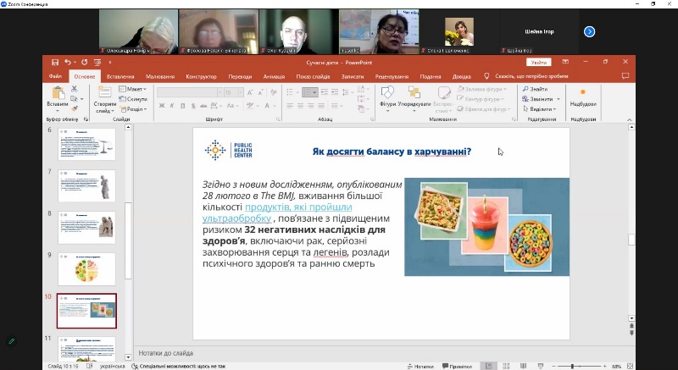678x370 pixels.
Task: Adjust the zoom slider handle
Action: pyautogui.click(x=573, y=366)
